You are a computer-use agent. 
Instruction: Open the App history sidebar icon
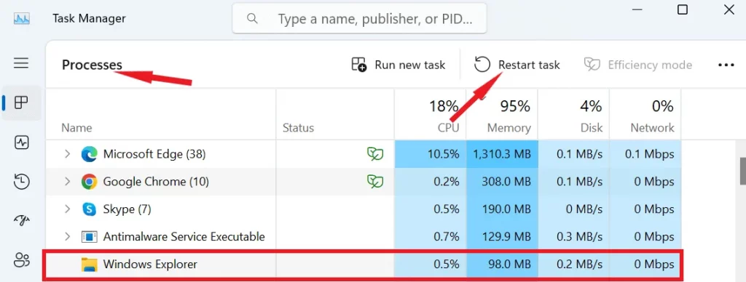pos(22,182)
